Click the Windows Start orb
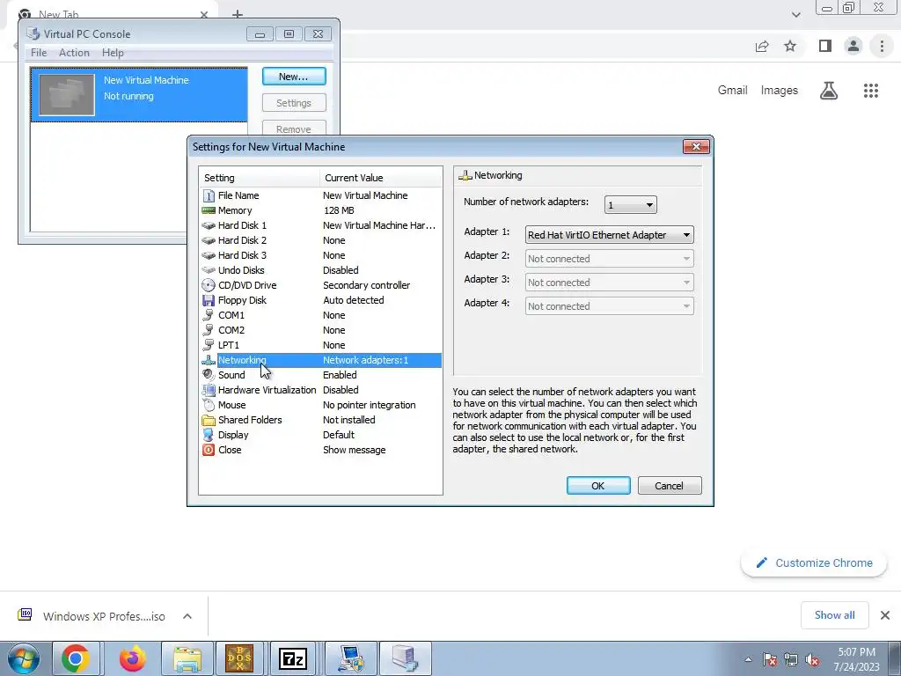The height and width of the screenshot is (676, 901). point(24,658)
